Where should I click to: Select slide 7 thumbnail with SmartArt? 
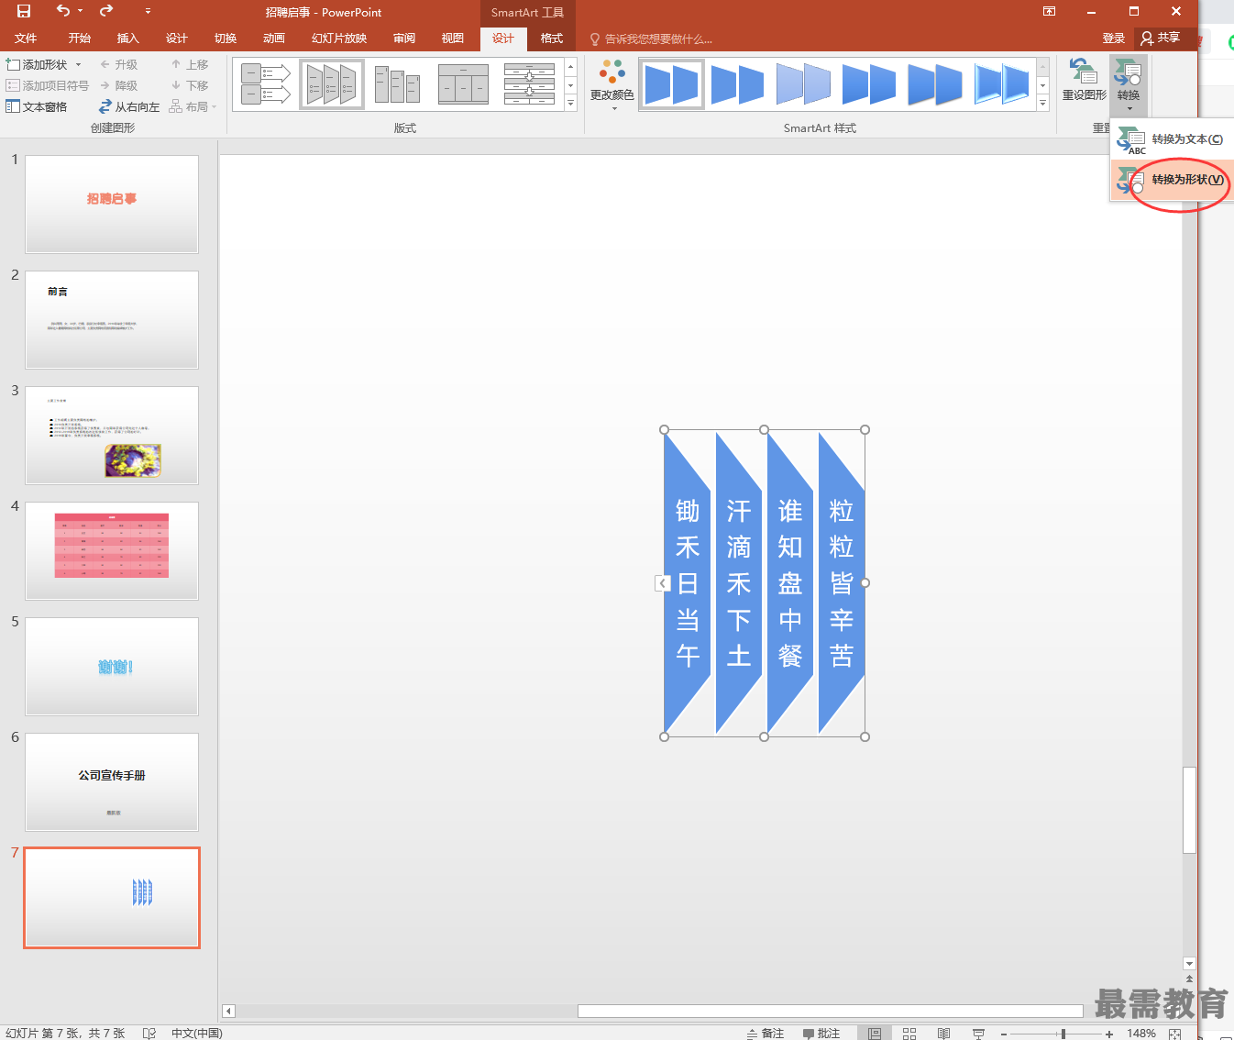click(x=112, y=897)
